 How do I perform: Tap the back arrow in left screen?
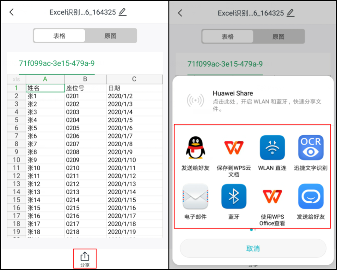pos(12,12)
